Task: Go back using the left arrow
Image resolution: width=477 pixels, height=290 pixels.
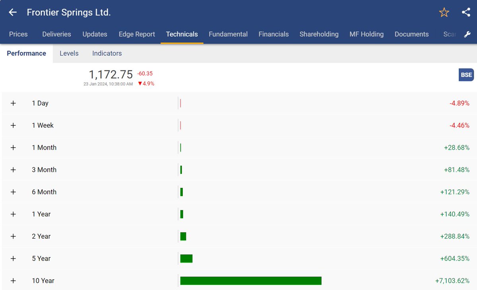Action: 13,12
